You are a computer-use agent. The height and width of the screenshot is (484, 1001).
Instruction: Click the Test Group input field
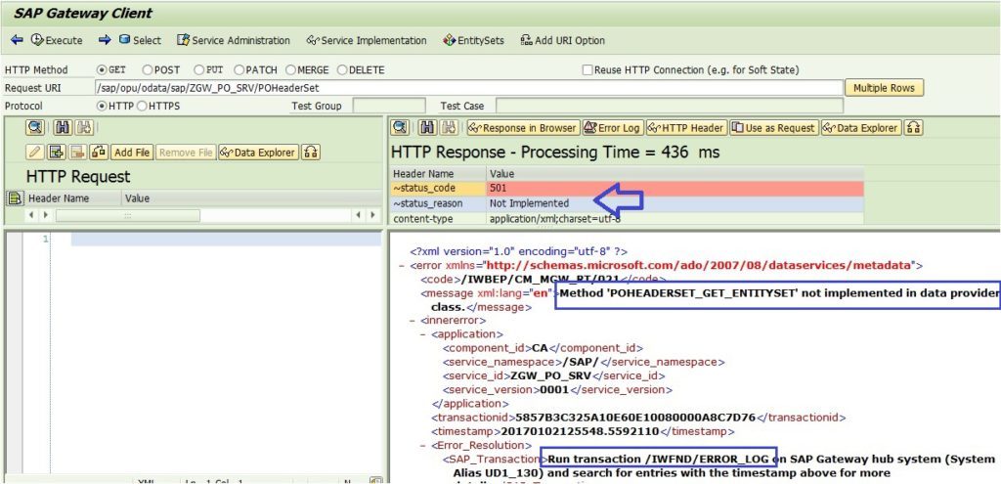pos(389,106)
